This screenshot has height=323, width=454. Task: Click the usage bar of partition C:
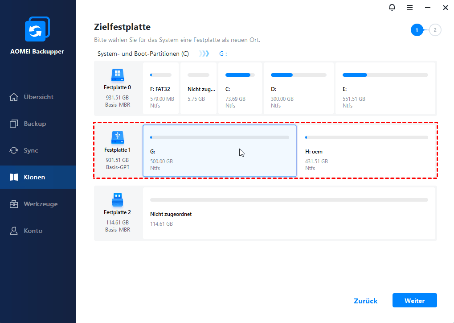coord(240,75)
